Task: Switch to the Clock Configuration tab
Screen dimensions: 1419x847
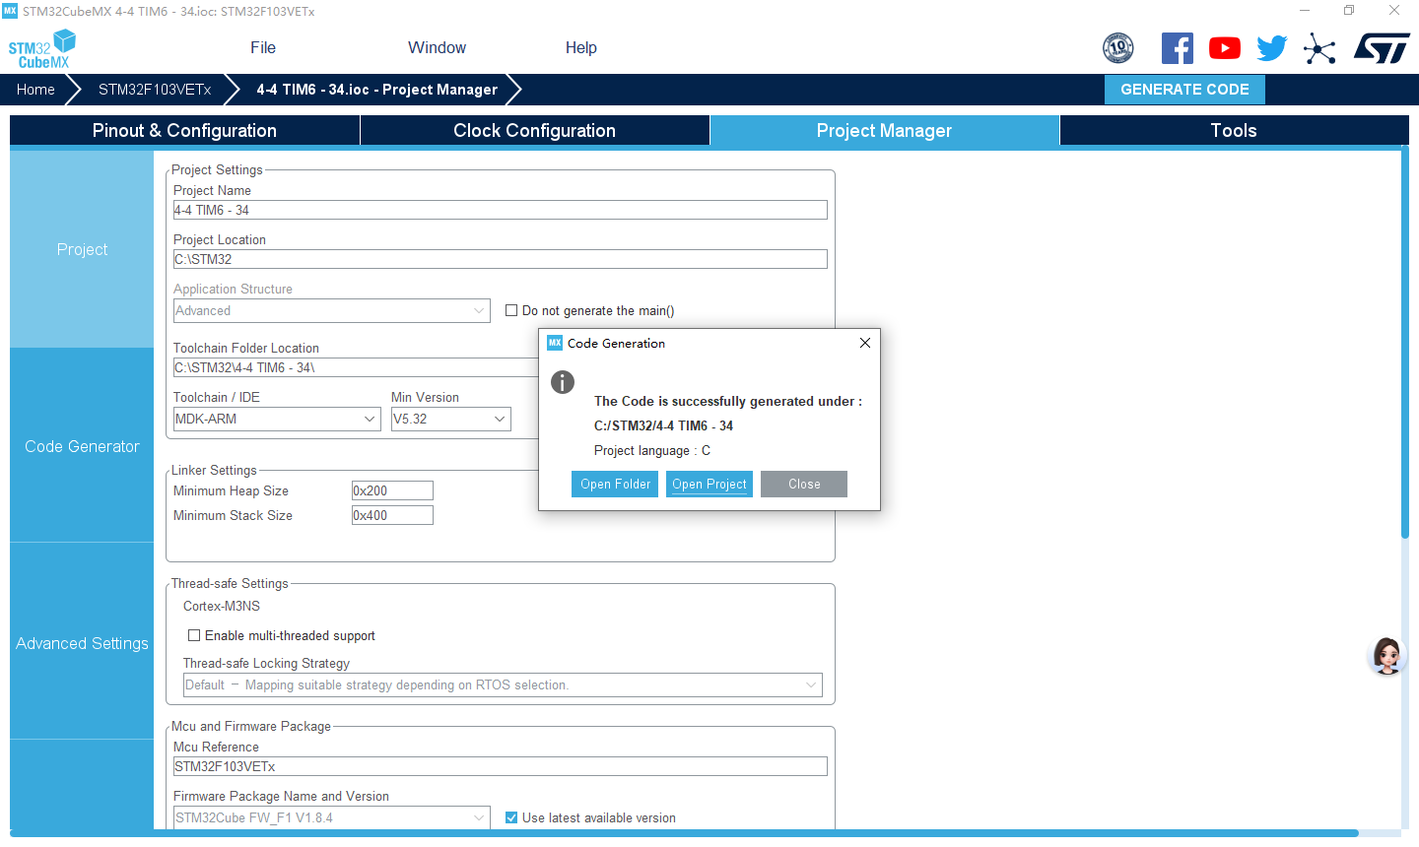Action: [534, 131]
